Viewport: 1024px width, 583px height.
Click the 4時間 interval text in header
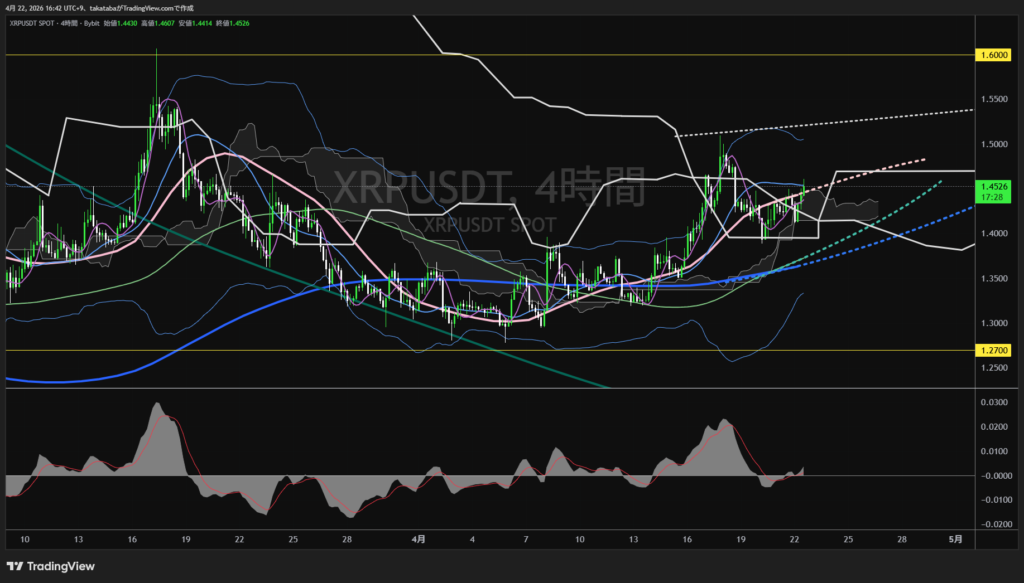pyautogui.click(x=69, y=23)
